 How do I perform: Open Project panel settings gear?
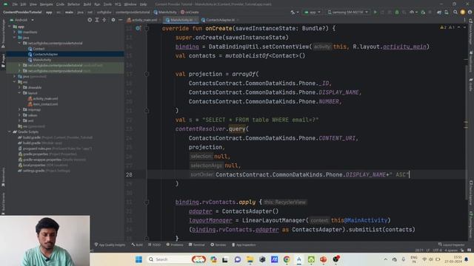tap(113, 20)
